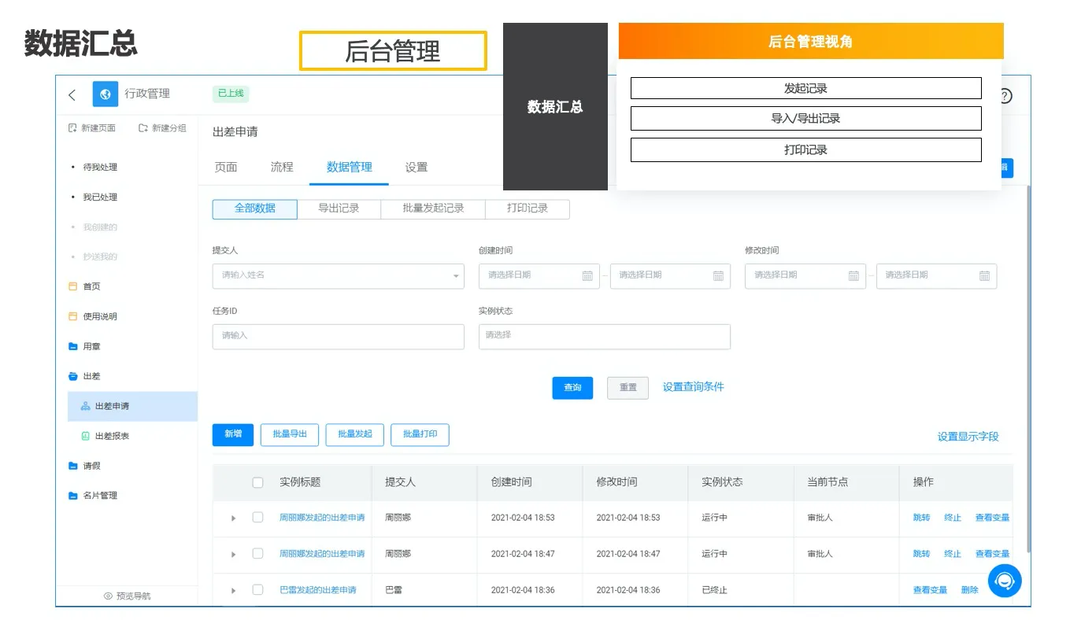Click the 出差报表 report icon
The height and width of the screenshot is (620, 1070).
[86, 436]
